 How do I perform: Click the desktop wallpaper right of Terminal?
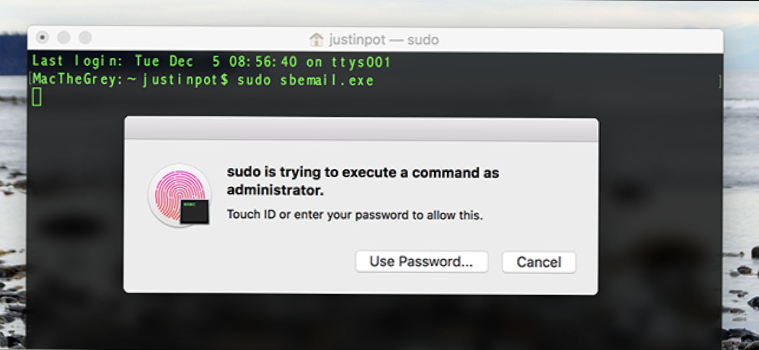coord(742,177)
